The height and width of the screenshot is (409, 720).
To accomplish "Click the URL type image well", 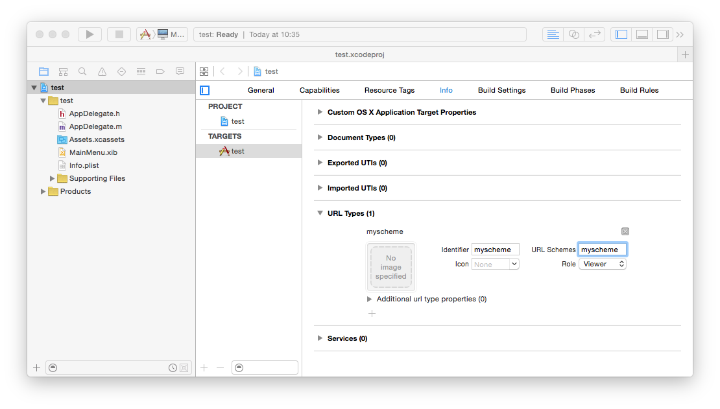I will point(390,267).
